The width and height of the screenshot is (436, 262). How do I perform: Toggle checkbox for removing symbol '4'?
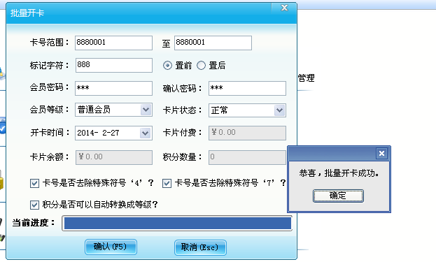[34, 183]
